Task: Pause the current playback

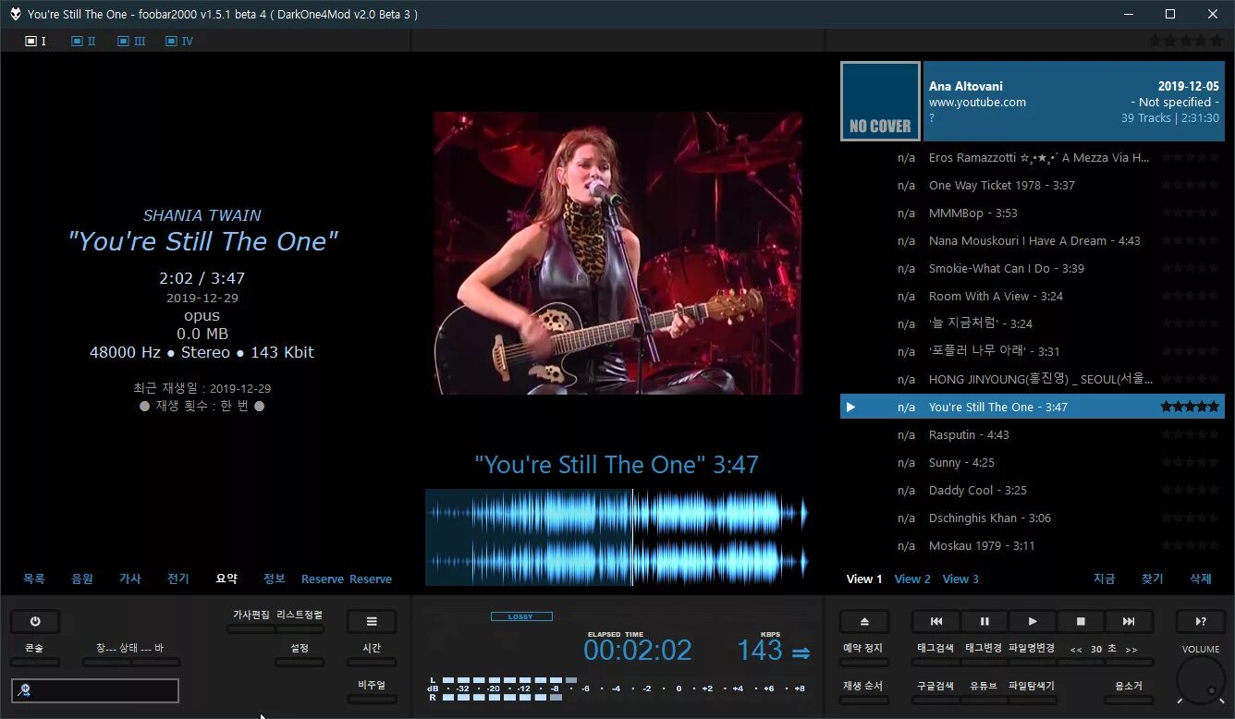Action: (984, 622)
